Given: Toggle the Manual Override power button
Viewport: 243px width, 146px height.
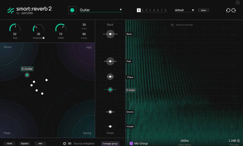Looking at the screenshot, I should (172, 25).
